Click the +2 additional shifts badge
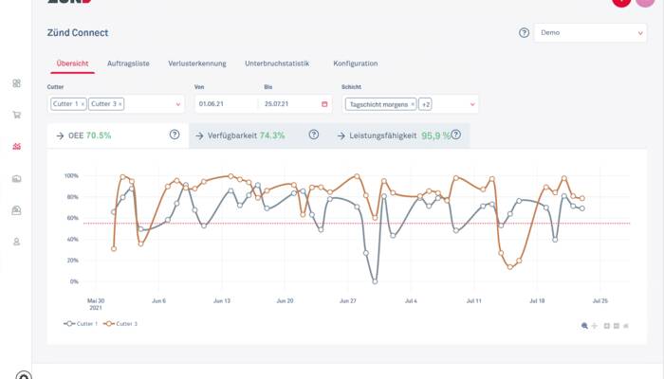Image resolution: width=664 pixels, height=379 pixels. [425, 103]
